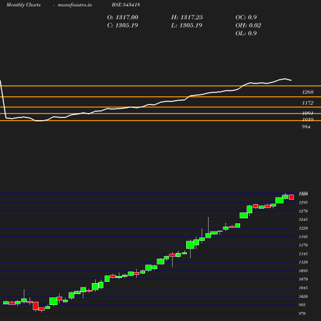Viewport: 321px width, 321px height.
Task: Click the 970 price axis label
Action: tap(302, 313)
